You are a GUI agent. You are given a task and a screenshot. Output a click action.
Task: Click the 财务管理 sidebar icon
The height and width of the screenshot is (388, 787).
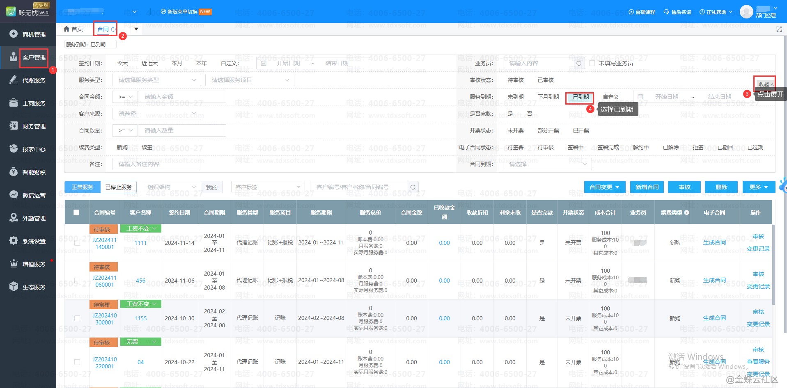click(14, 126)
